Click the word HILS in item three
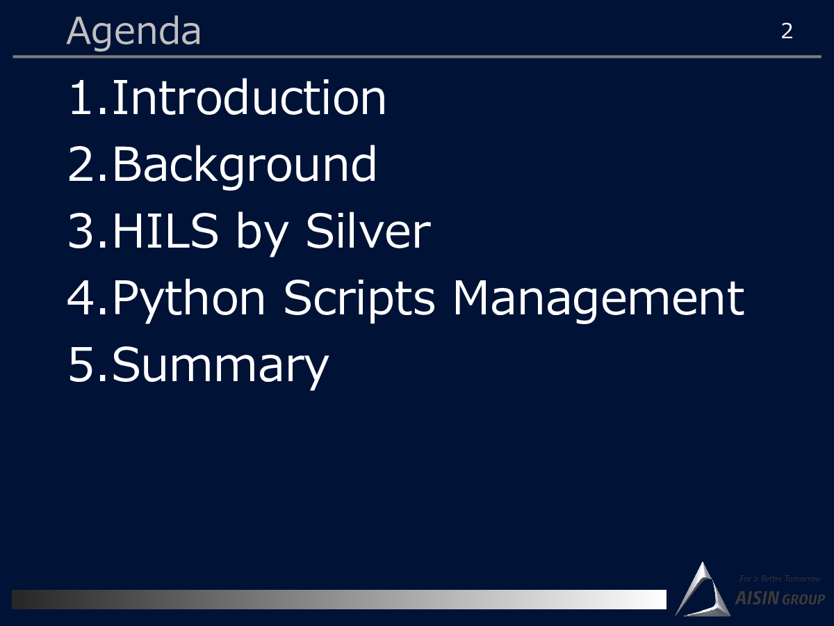 (167, 232)
